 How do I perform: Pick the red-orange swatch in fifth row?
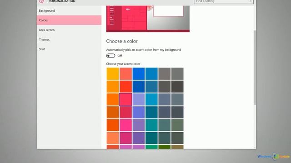(113, 125)
